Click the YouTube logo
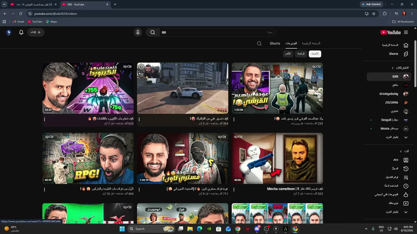 (x=390, y=32)
